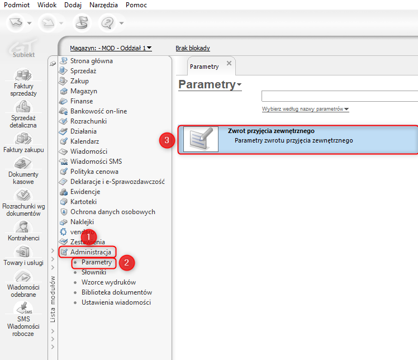Click the Sprzedaż module coins icon
Image resolution: width=418 pixels, height=360 pixels.
pos(64,71)
